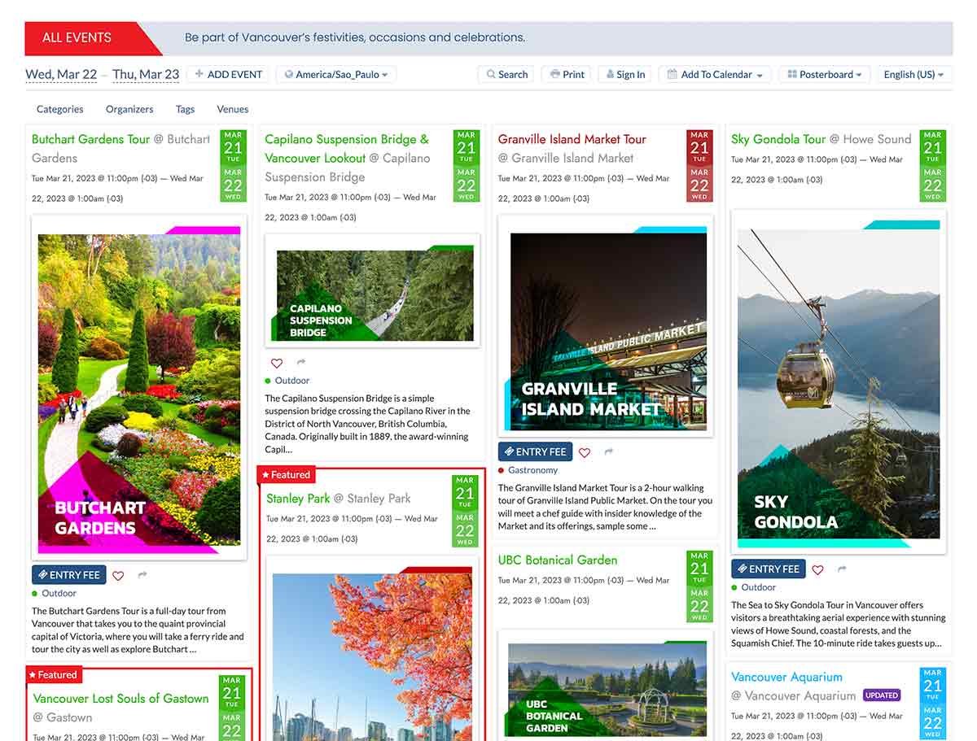
Task: Click the Outdoor category under Capilano
Action: [x=292, y=381]
